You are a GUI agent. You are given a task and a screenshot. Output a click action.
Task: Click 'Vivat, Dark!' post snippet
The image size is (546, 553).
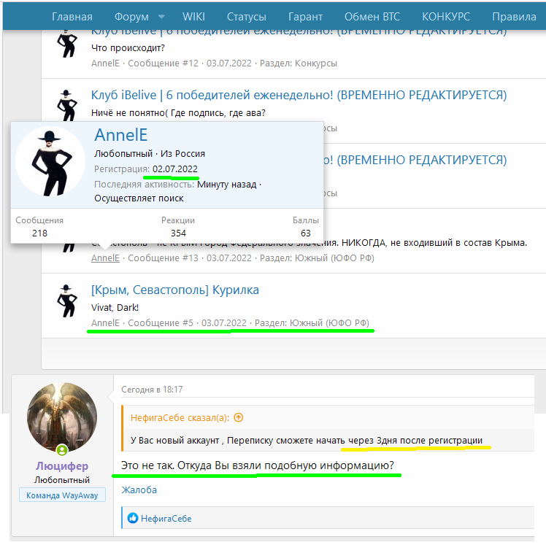point(115,308)
